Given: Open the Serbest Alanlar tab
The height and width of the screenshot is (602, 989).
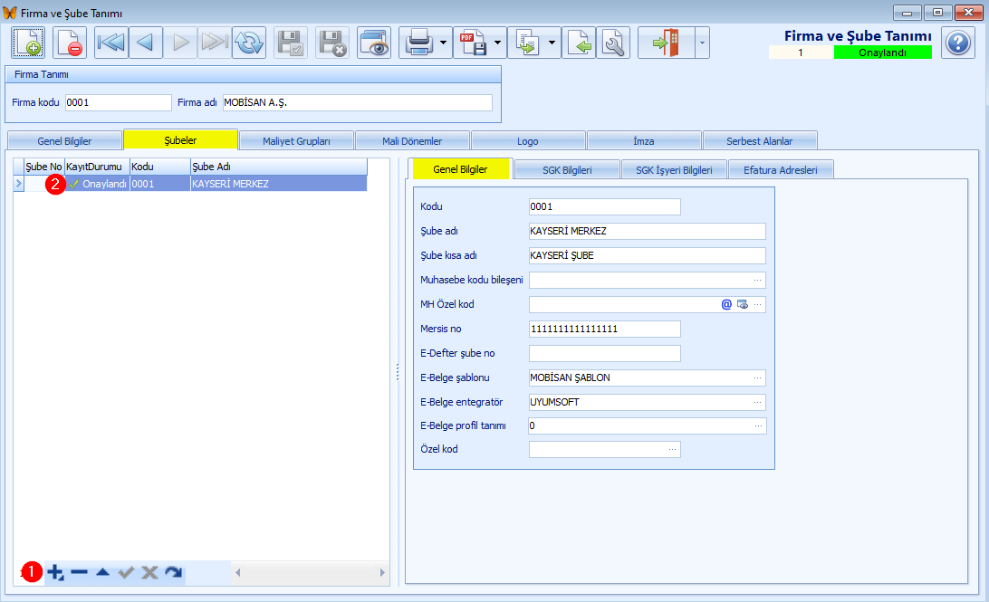Looking at the screenshot, I should point(759,141).
